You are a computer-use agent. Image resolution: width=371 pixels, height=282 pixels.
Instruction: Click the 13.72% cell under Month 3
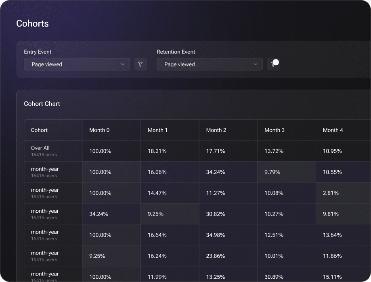tap(274, 151)
